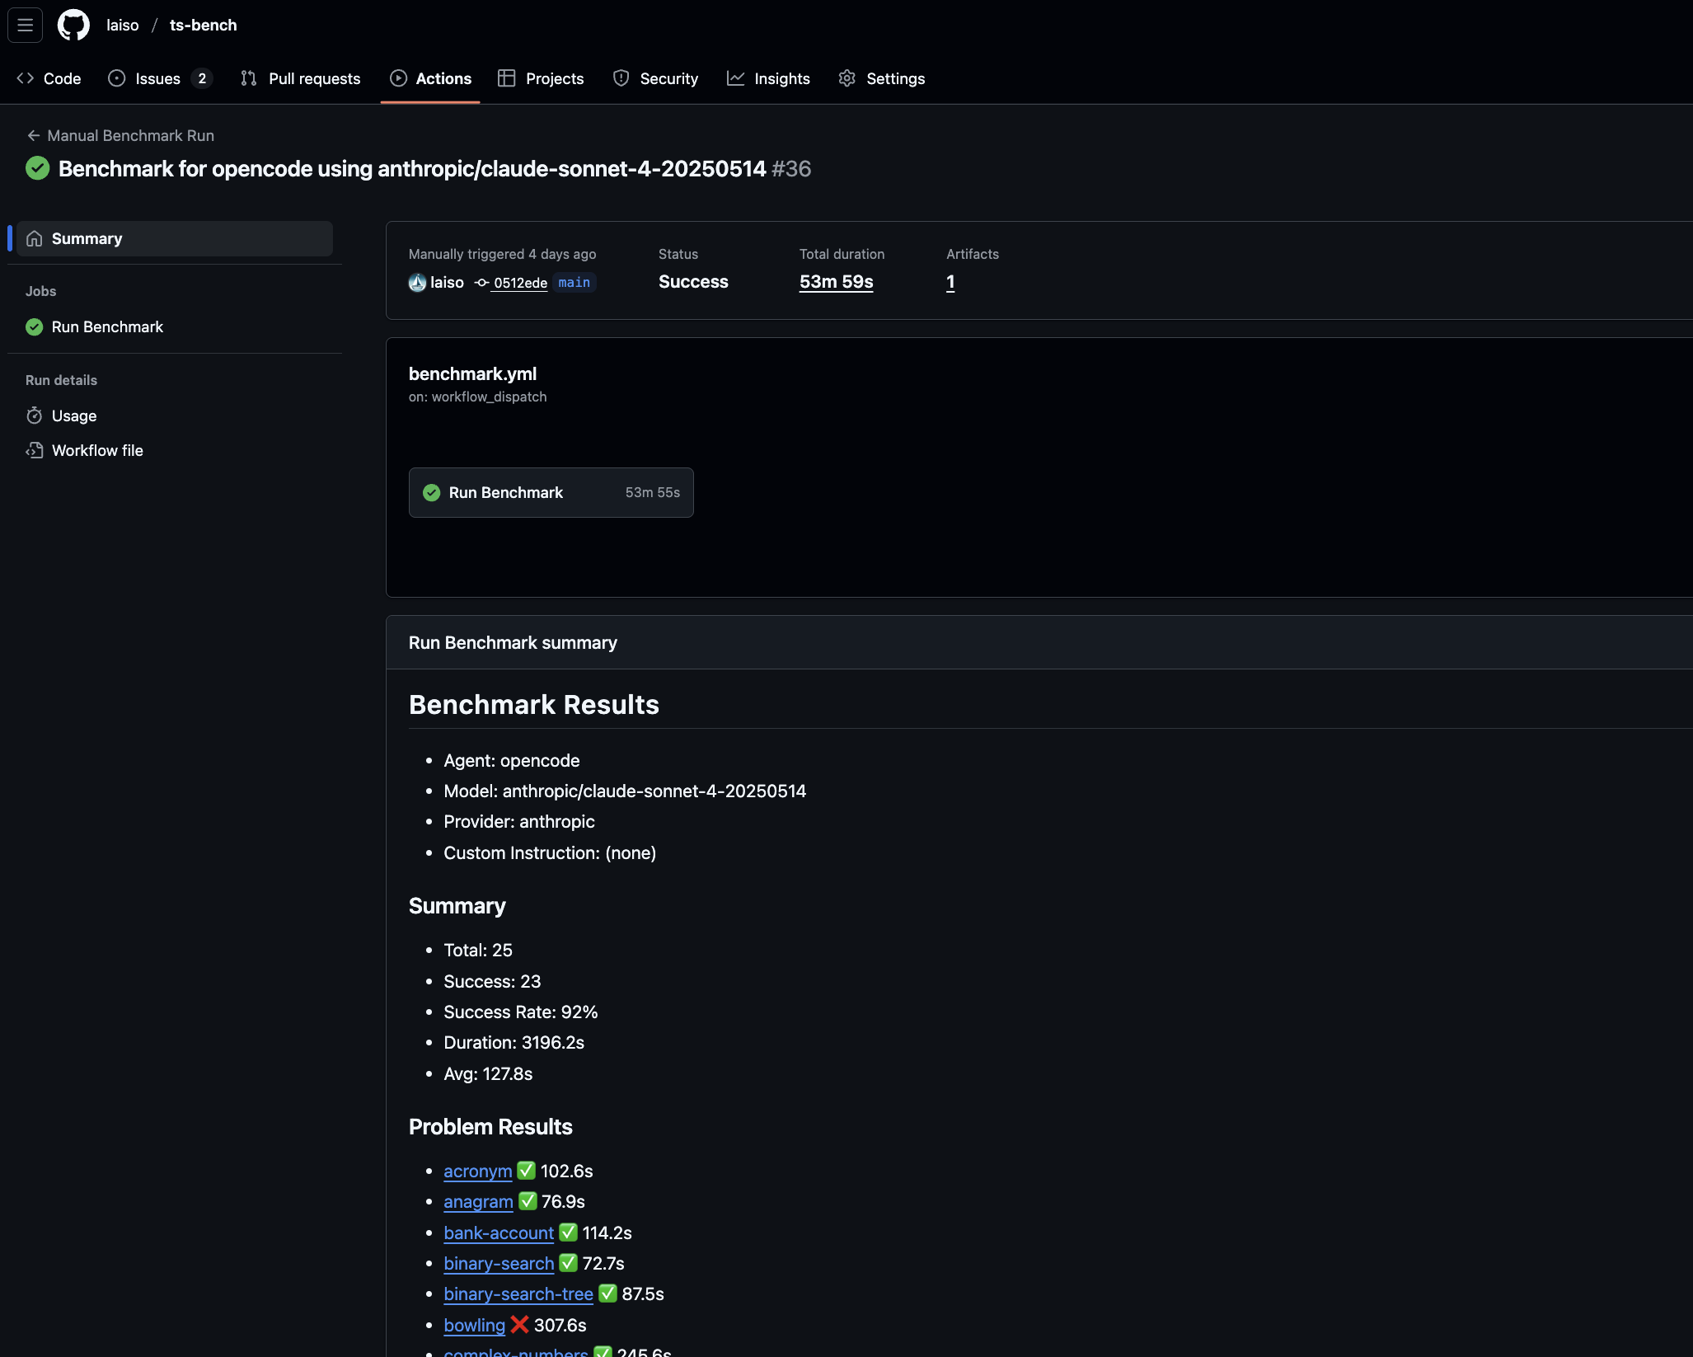Viewport: 1693px width, 1357px height.
Task: Click the laiso user avatar
Action: coord(417,283)
